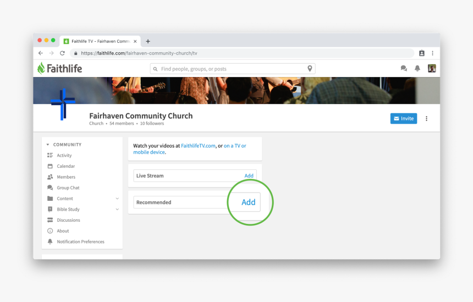Expand the Content chevron
This screenshot has width=473, height=302.
tap(117, 199)
